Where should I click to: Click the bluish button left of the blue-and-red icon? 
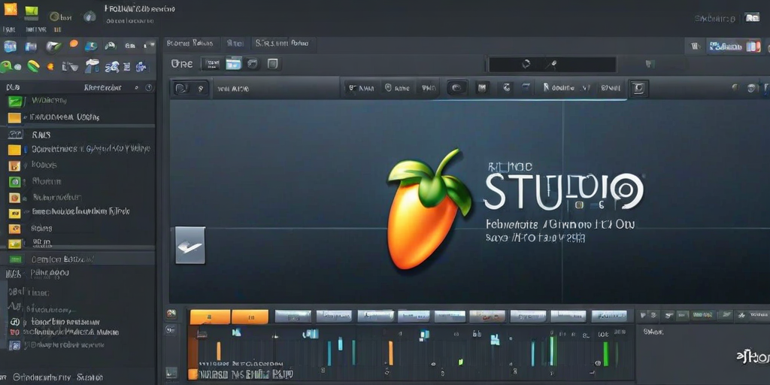(725, 47)
